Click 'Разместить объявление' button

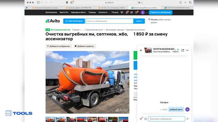coord(160,12)
